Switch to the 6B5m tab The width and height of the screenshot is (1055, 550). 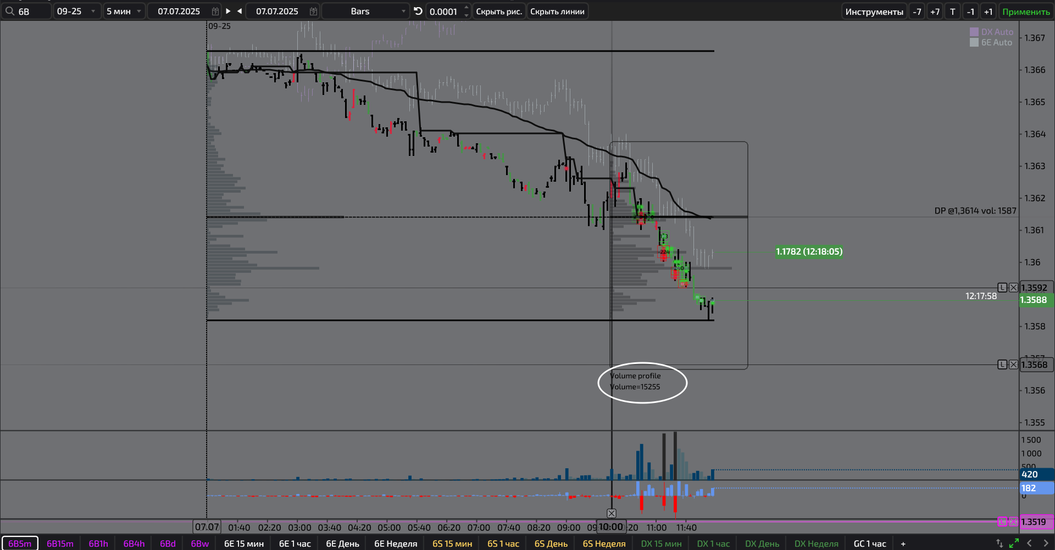tap(20, 543)
